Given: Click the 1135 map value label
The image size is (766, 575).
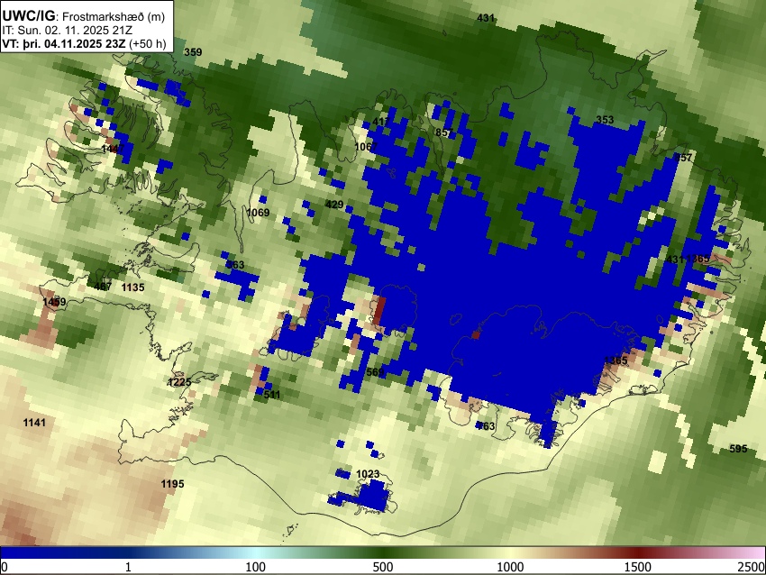Looking at the screenshot, I should pyautogui.click(x=132, y=287).
